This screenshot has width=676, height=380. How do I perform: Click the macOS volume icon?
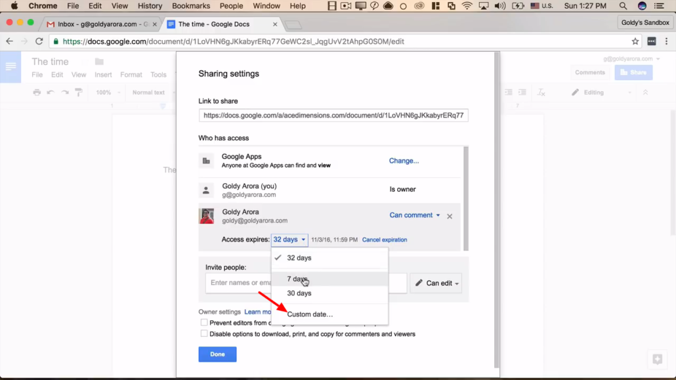coord(500,6)
